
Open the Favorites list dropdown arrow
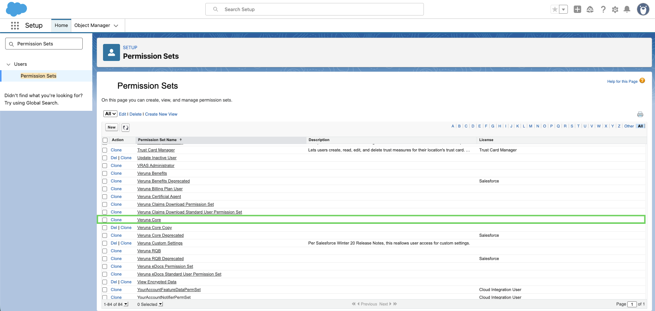pyautogui.click(x=563, y=9)
